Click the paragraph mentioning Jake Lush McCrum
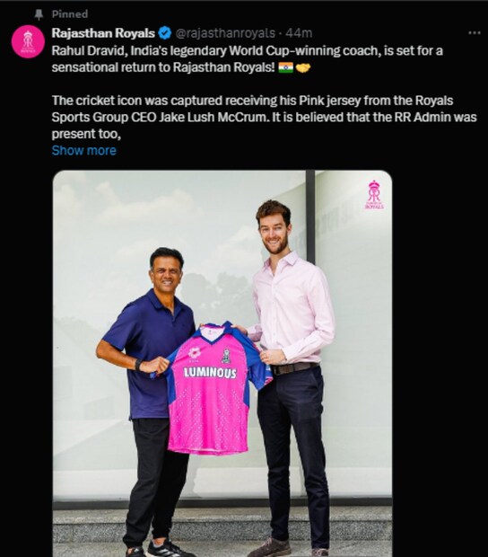The image size is (488, 557). (x=265, y=117)
